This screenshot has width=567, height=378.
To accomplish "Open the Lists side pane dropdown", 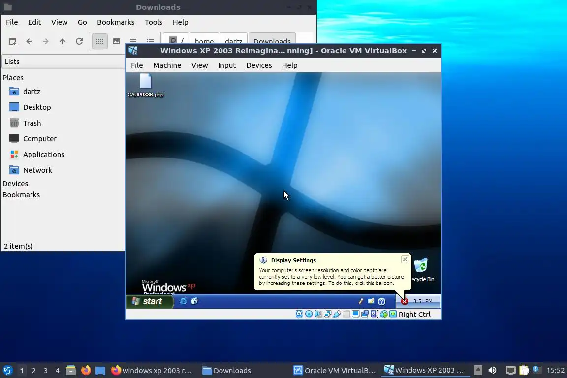I will [63, 62].
